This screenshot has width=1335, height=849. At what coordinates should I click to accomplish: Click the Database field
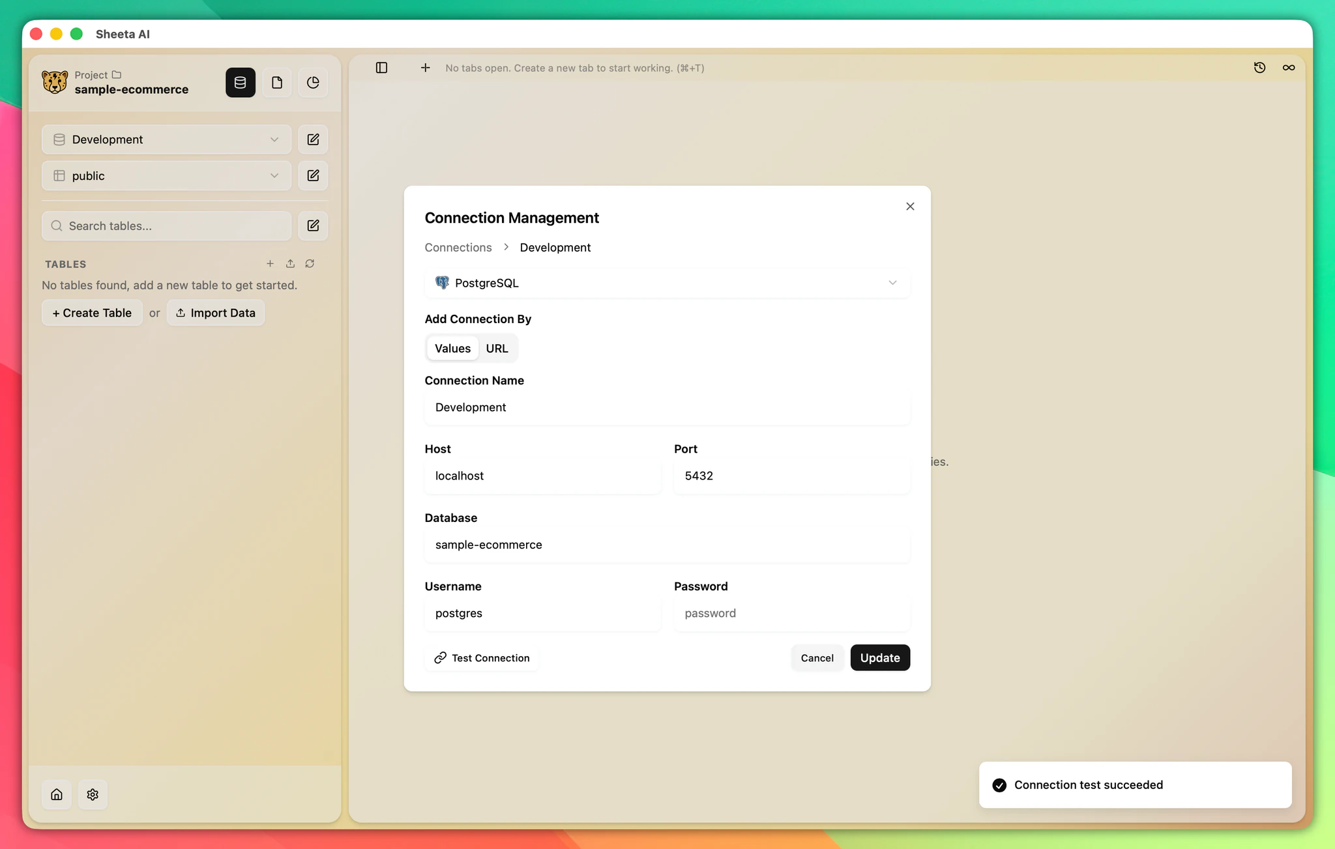(x=667, y=545)
